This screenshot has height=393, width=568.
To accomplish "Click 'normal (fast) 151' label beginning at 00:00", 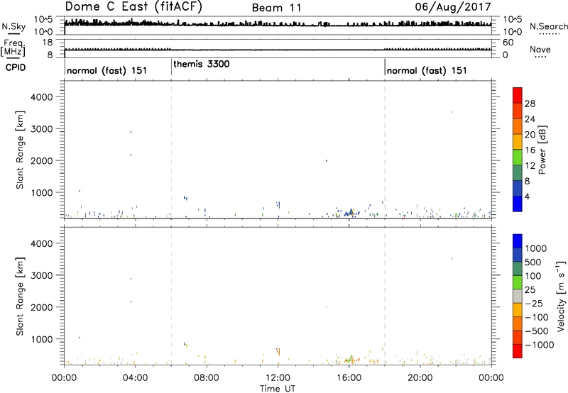I will click(x=107, y=70).
